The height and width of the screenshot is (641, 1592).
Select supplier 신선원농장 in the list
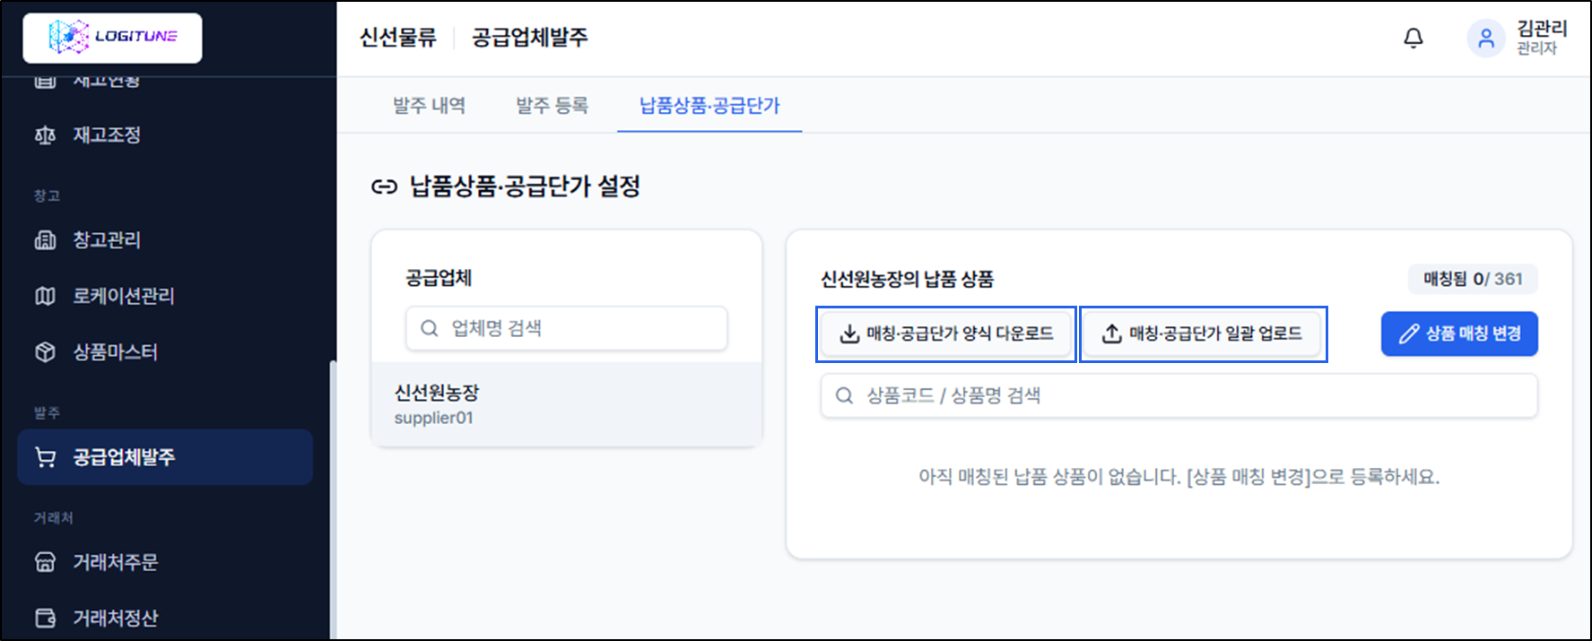coord(567,404)
